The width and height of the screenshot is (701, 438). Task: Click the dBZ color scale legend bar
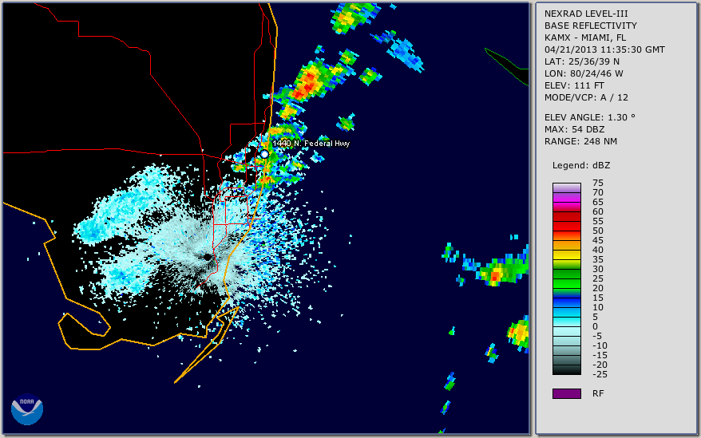coord(566,279)
